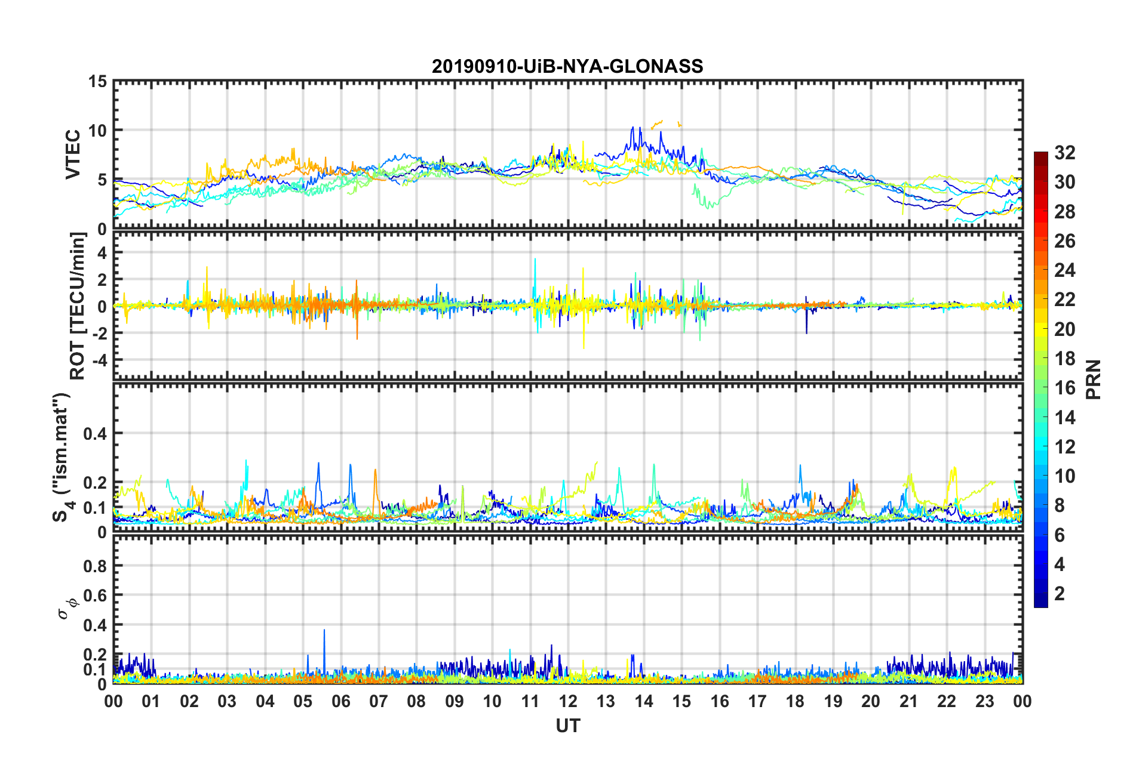
Task: Select the S4 axis tick "0.2"
Action: click(x=95, y=483)
